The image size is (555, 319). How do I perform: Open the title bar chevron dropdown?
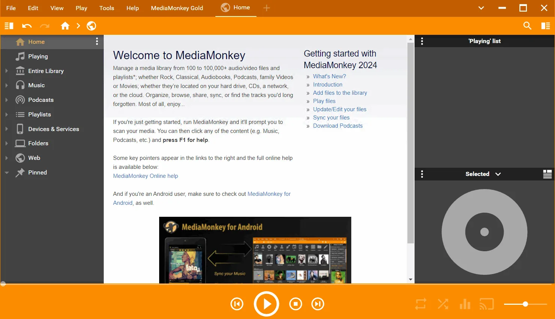(481, 8)
